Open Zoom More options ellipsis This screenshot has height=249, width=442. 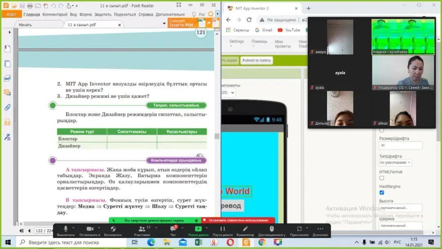[x=320, y=229]
